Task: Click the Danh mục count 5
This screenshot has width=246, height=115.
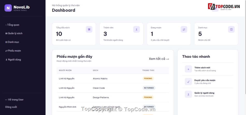Action: pos(200,34)
